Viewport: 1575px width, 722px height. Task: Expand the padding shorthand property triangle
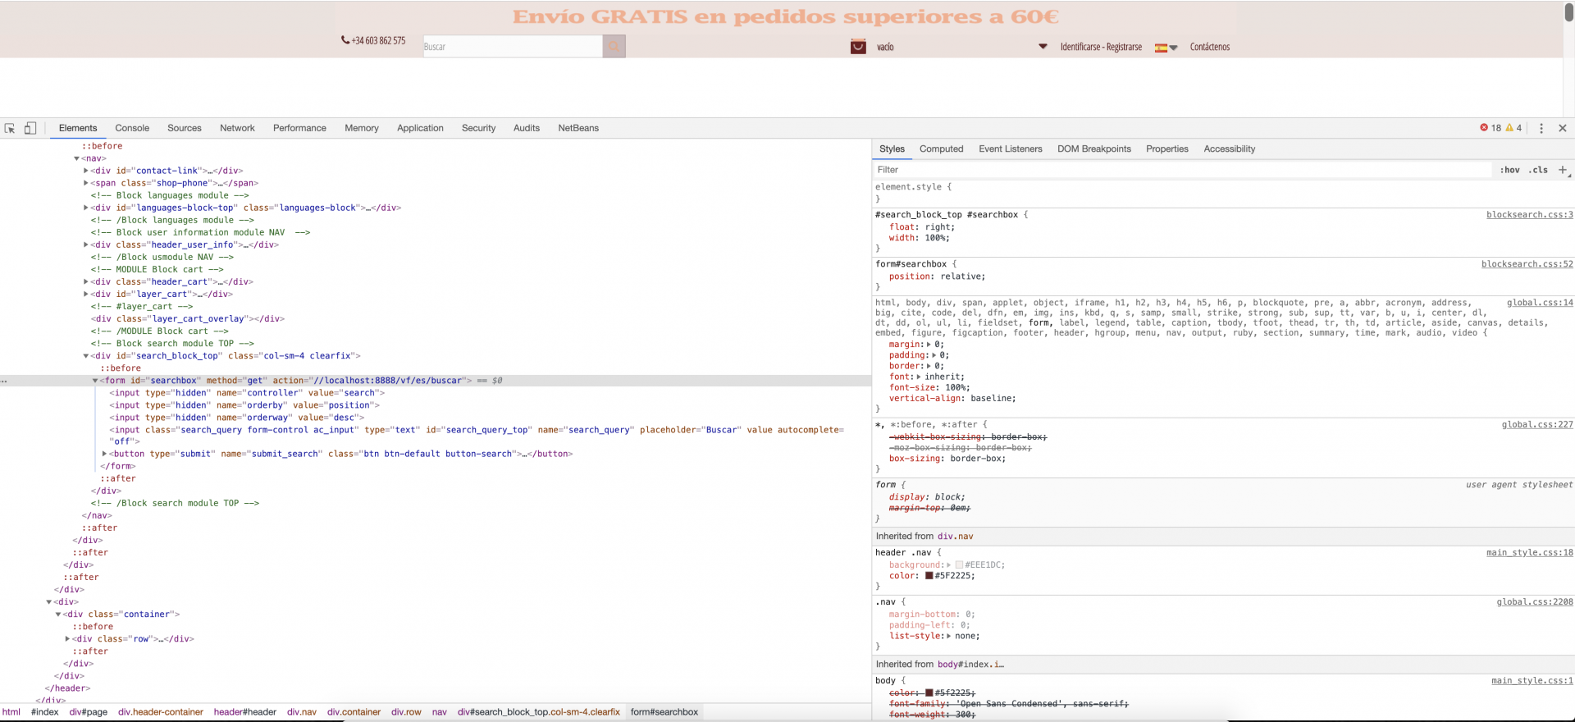[x=934, y=355]
